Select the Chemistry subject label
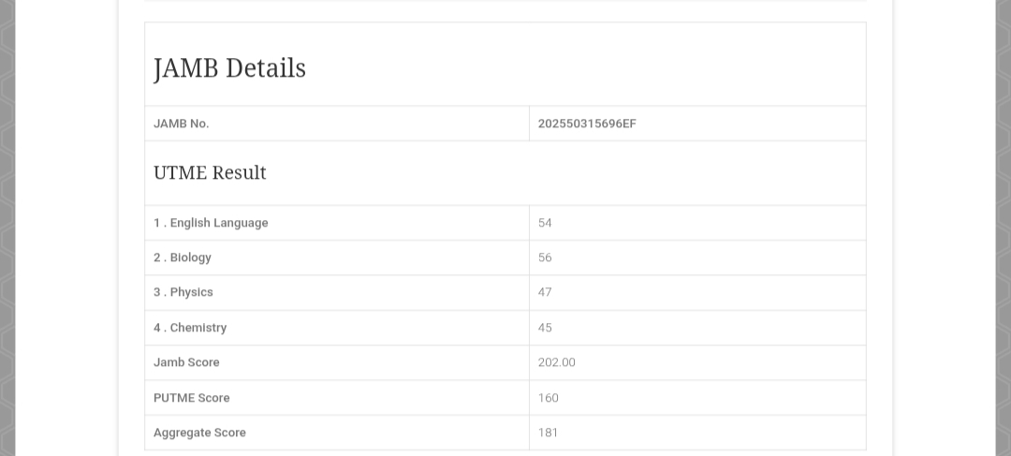Screen dimensions: 1011x456 click(190, 328)
